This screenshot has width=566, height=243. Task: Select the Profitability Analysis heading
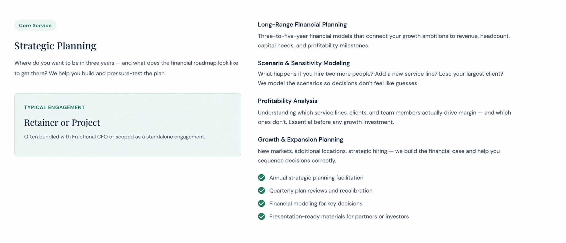287,101
